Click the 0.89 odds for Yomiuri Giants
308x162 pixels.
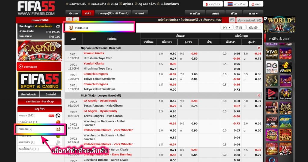click(173, 54)
